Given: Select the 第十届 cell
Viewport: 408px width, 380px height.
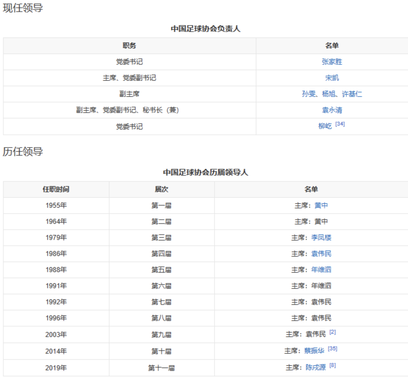Looking at the screenshot, I should coord(162,351).
